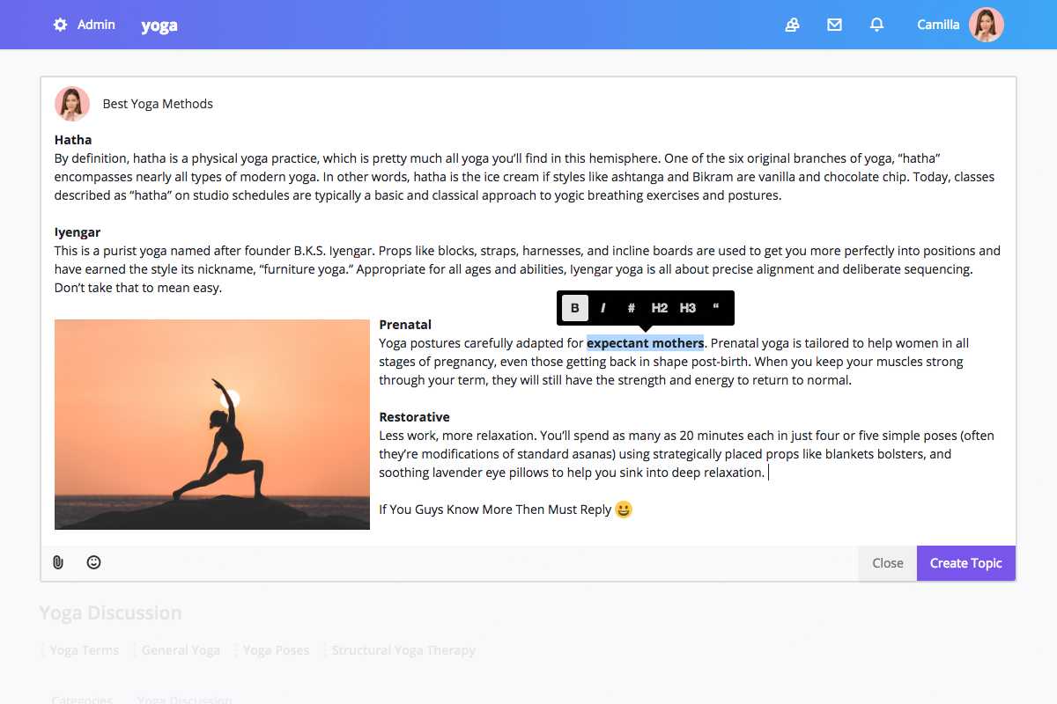
Task: Toggle italic formatting in the popup toolbar
Action: (x=602, y=308)
